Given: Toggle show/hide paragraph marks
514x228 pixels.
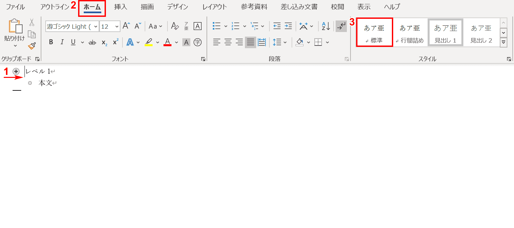Looking at the screenshot, I should (x=341, y=26).
